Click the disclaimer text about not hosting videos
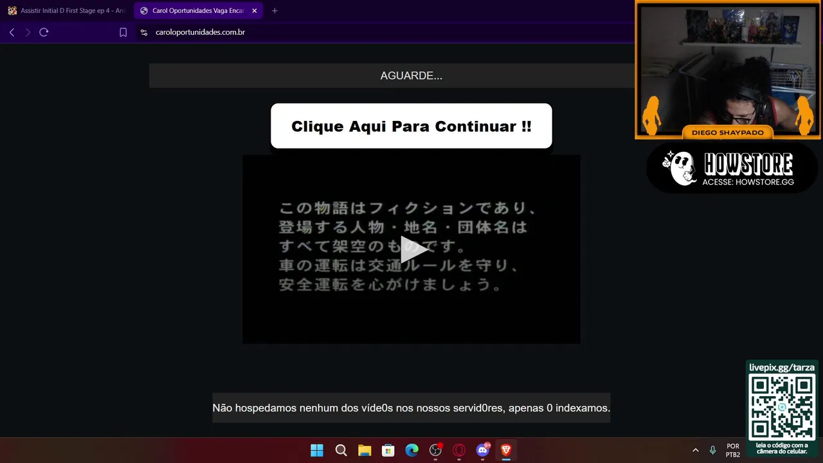The image size is (823, 463). (411, 408)
